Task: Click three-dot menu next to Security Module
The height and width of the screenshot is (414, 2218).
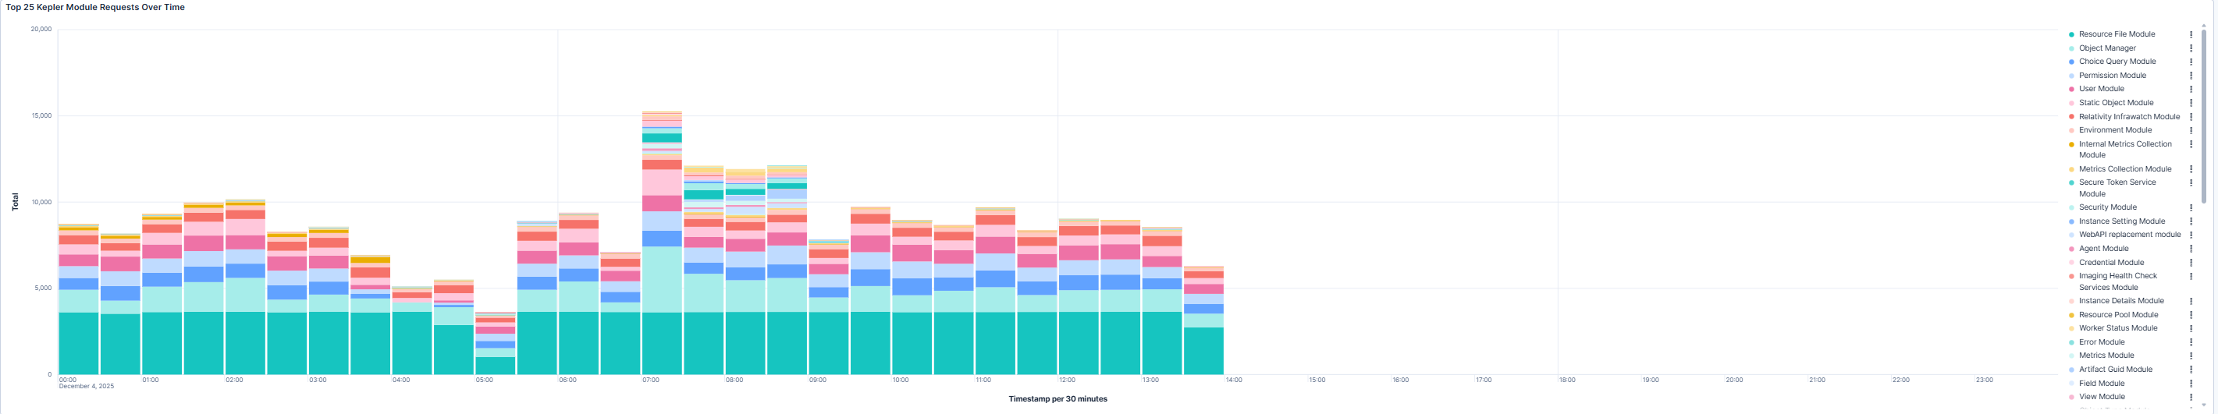Action: 2191,207
